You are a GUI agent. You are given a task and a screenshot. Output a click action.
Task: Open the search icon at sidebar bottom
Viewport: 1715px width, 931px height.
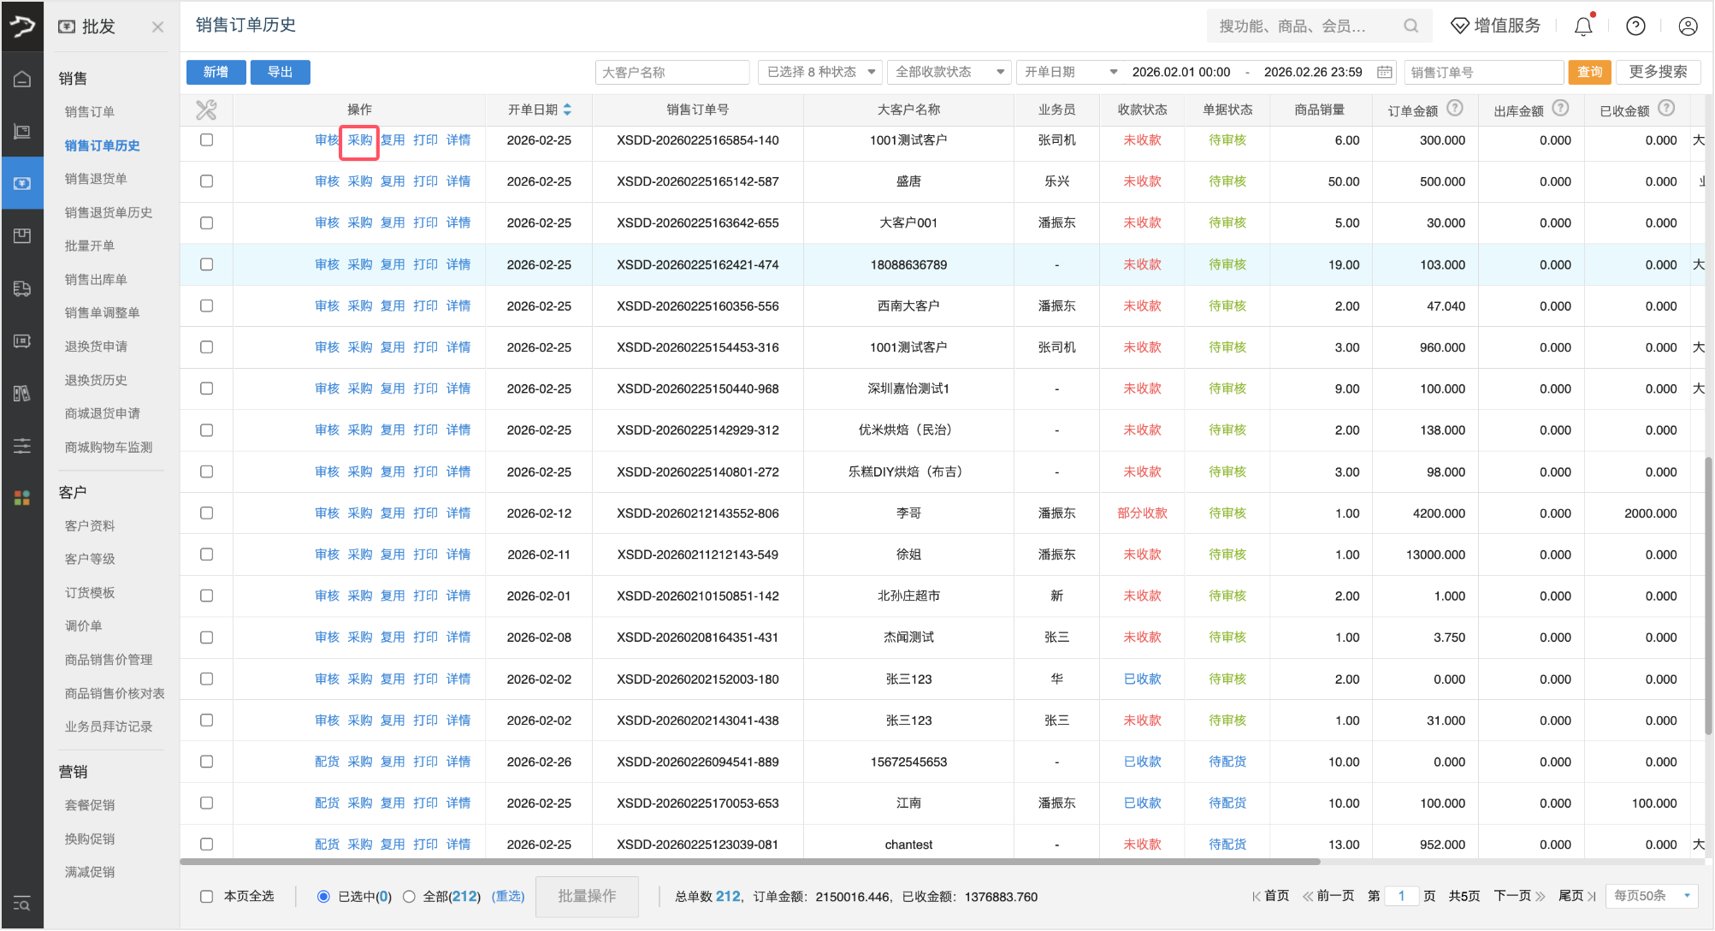coord(21,904)
